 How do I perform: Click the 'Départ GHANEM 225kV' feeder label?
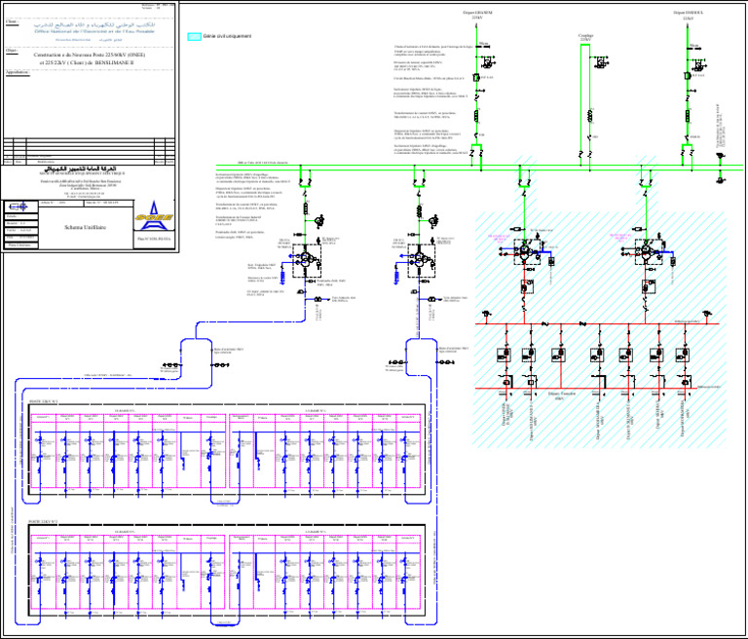click(x=476, y=15)
